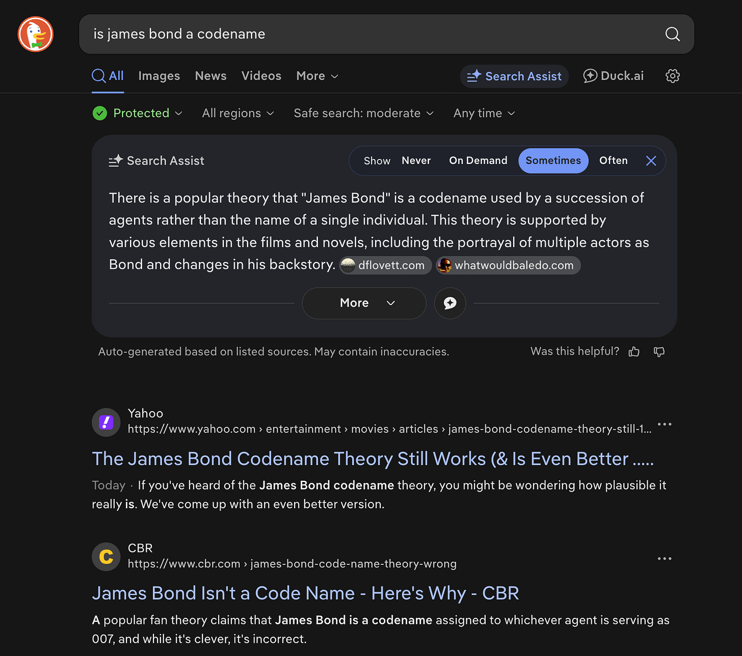Click the Yahoo result snippet text

point(379,495)
